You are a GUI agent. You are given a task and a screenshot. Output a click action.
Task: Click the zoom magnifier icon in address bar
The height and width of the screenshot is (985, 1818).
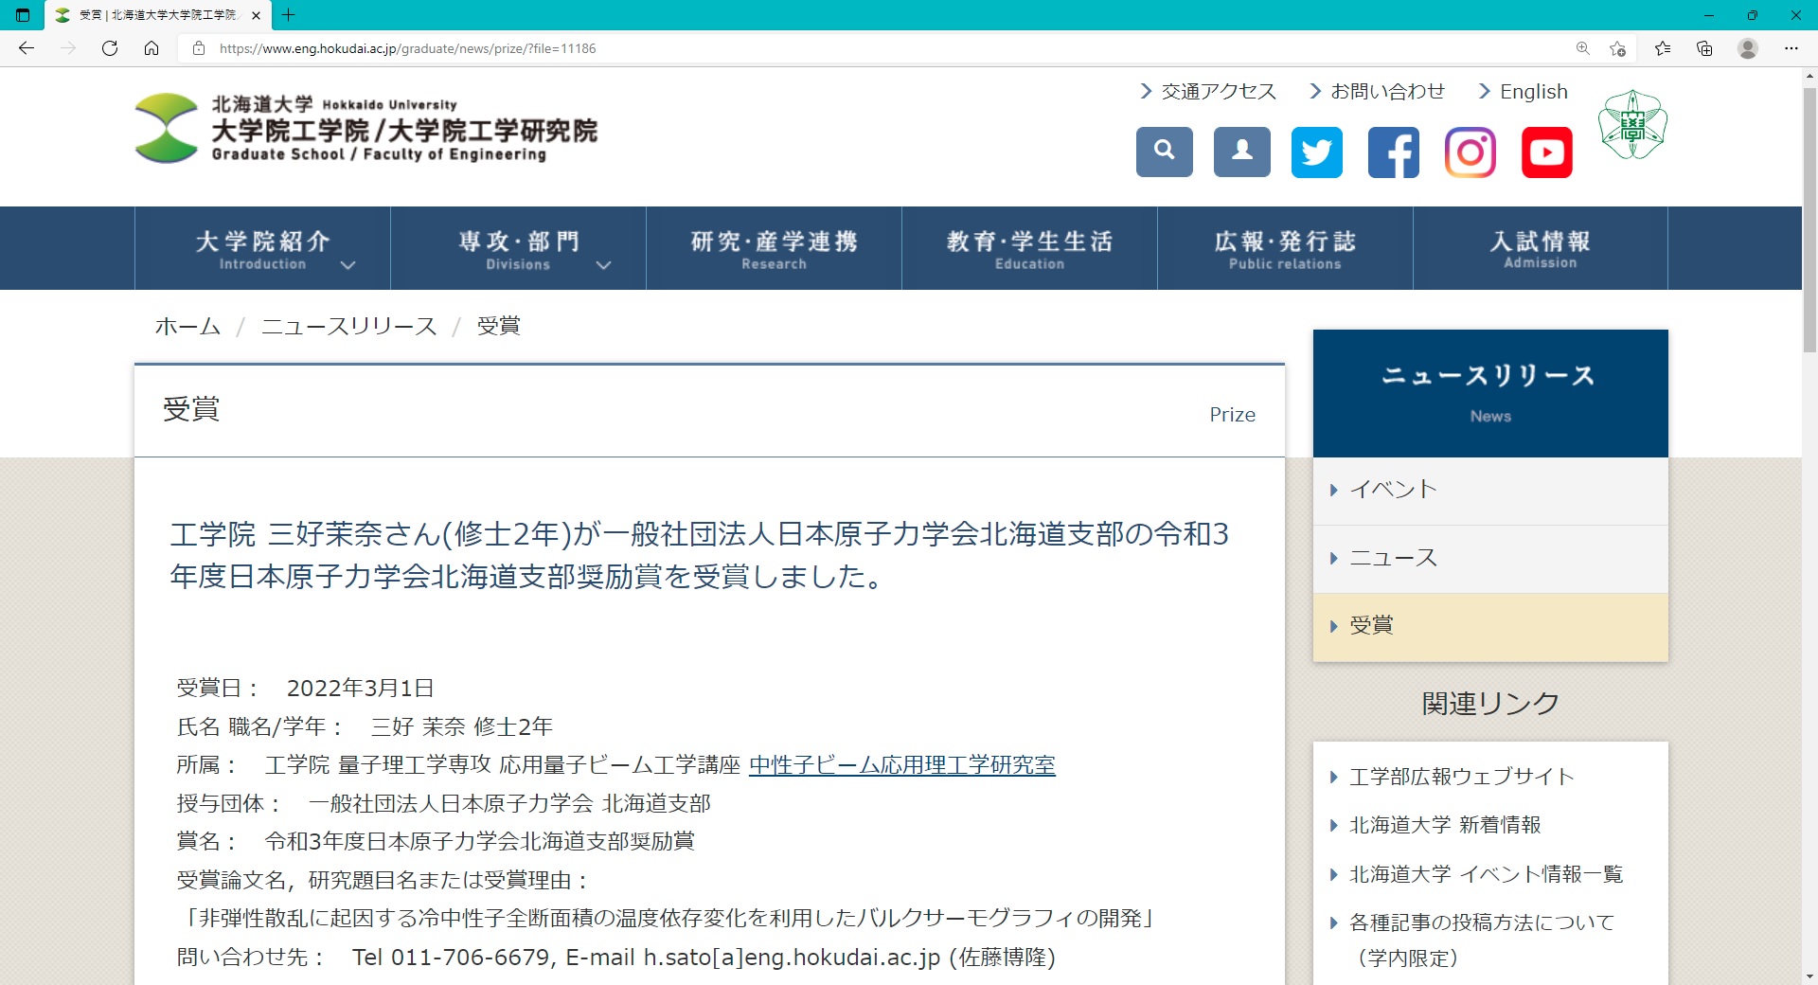[x=1582, y=48]
